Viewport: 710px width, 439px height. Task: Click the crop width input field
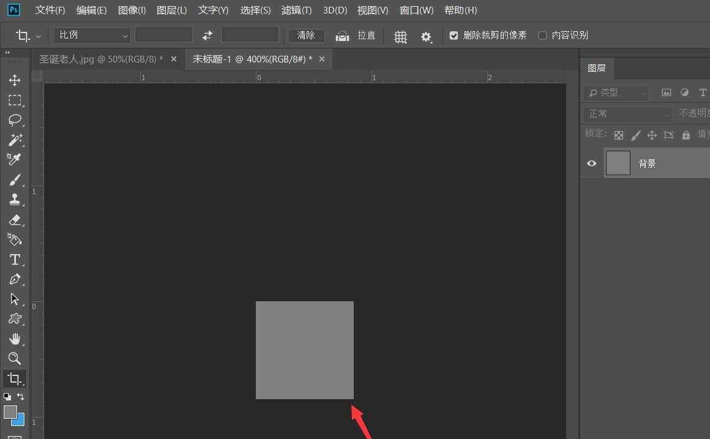[x=163, y=35]
